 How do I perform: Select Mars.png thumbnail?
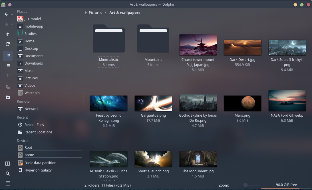243,103
